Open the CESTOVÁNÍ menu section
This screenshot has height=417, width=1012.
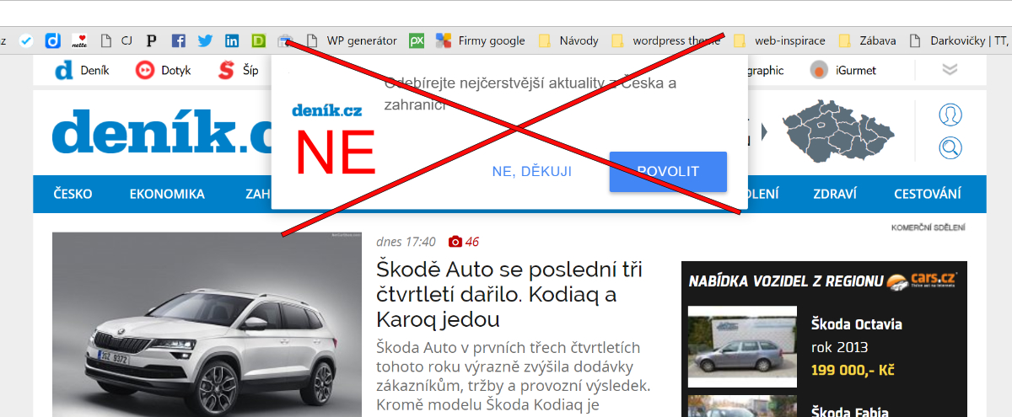pos(928,194)
